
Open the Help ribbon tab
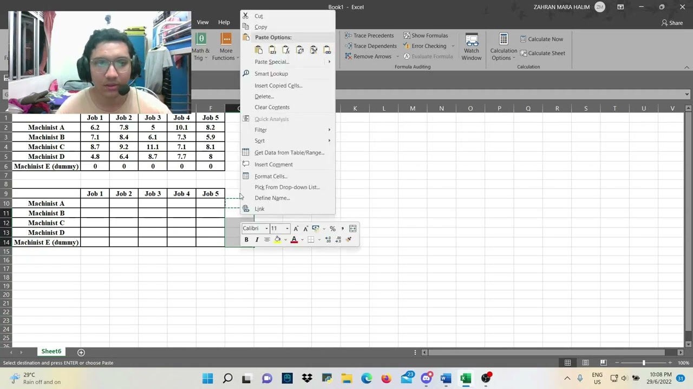[224, 22]
